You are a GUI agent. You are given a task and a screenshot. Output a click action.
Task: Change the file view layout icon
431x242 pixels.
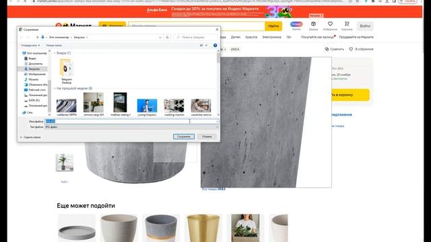[201, 45]
